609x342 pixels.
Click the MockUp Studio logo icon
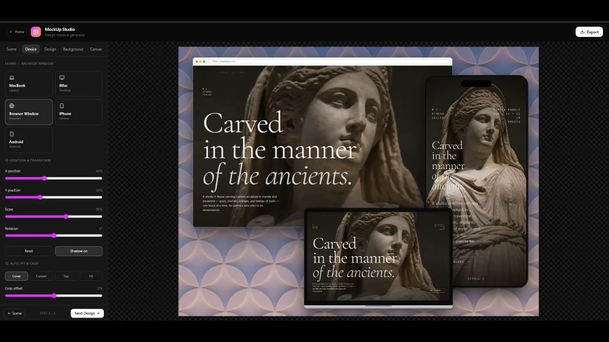(x=36, y=32)
